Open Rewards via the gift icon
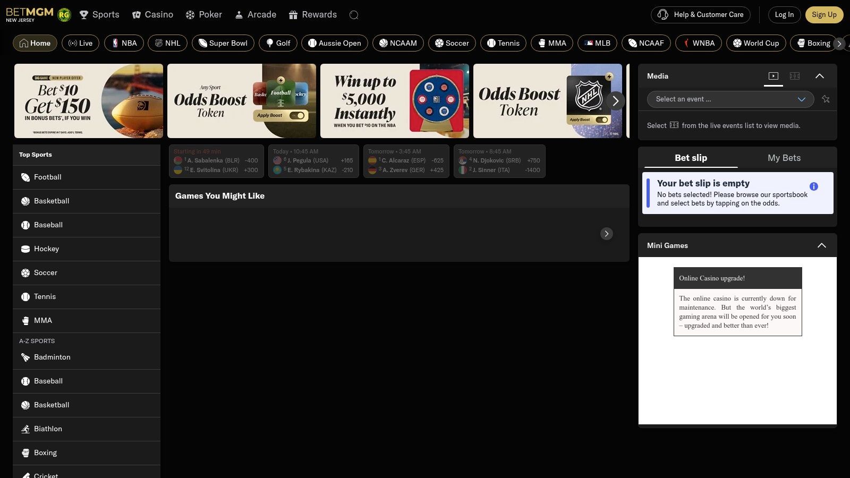Screen dimensions: 850x478 click(x=293, y=14)
